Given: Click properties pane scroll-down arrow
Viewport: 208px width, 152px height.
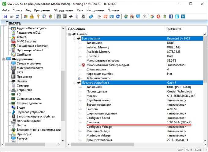Looking at the screenshot, I should pyautogui.click(x=205, y=140).
